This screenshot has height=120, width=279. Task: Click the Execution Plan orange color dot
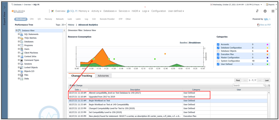pos(267,54)
